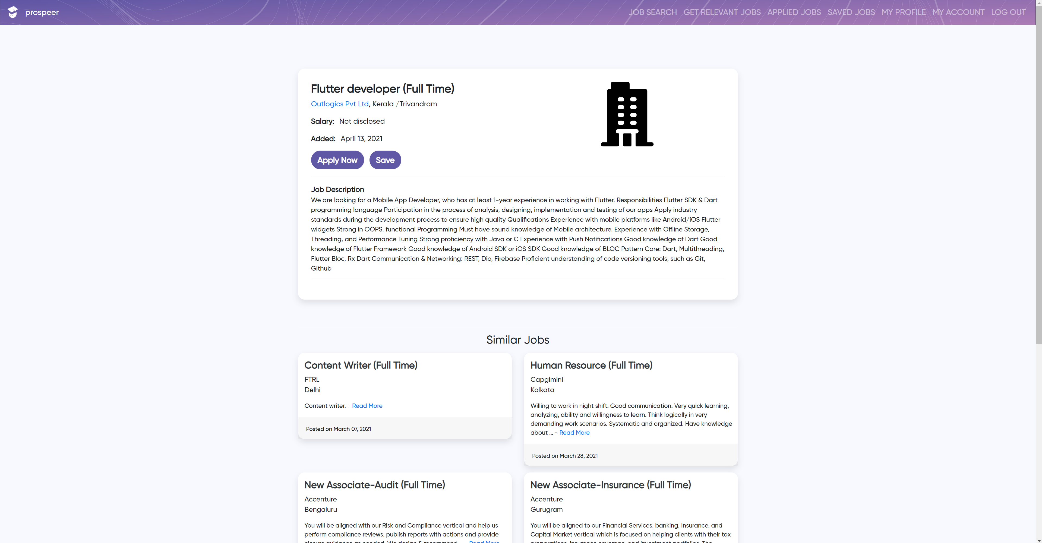
Task: Click the Capgimini company name
Action: click(547, 379)
